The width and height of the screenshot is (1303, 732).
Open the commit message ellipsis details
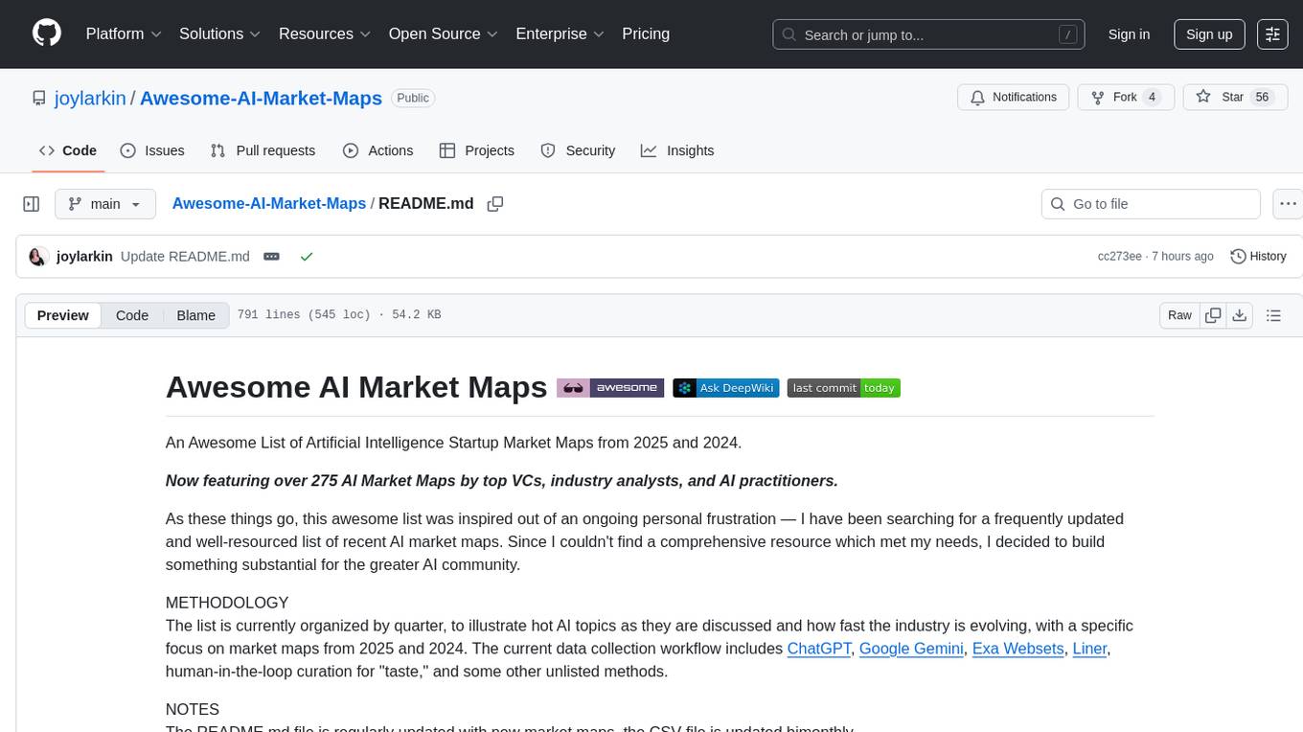[x=271, y=257]
